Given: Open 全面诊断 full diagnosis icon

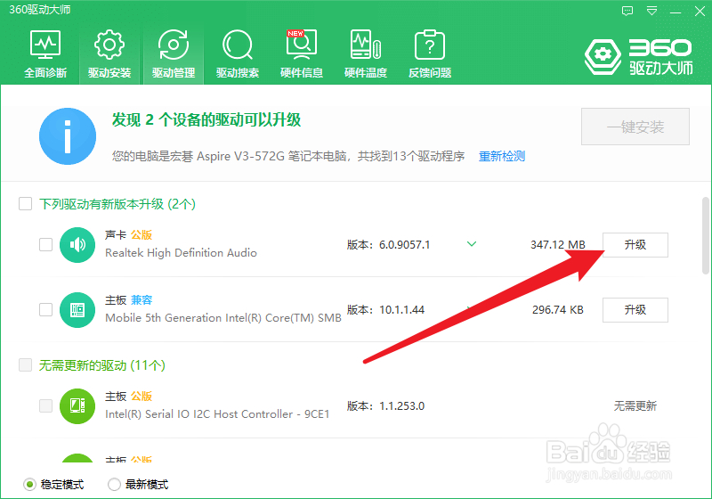Looking at the screenshot, I should coord(45,53).
